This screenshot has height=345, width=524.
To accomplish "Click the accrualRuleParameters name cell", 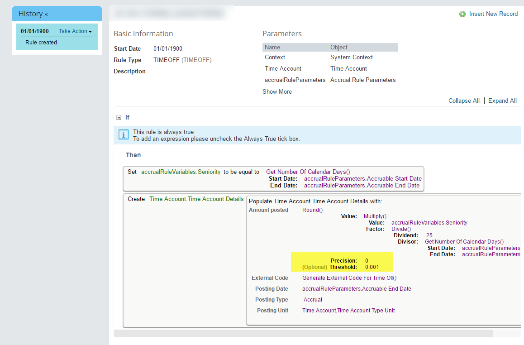I will point(295,80).
